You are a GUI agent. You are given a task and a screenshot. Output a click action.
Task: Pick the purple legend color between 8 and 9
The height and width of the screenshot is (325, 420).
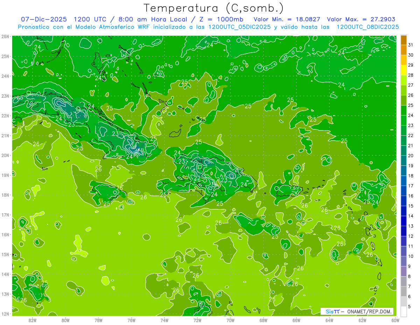[404, 271]
